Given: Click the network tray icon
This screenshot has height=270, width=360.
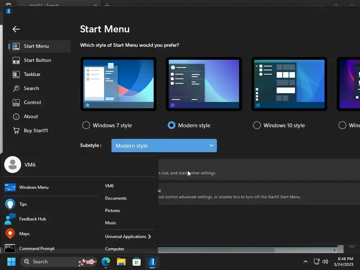Looking at the screenshot, I should [x=317, y=262].
